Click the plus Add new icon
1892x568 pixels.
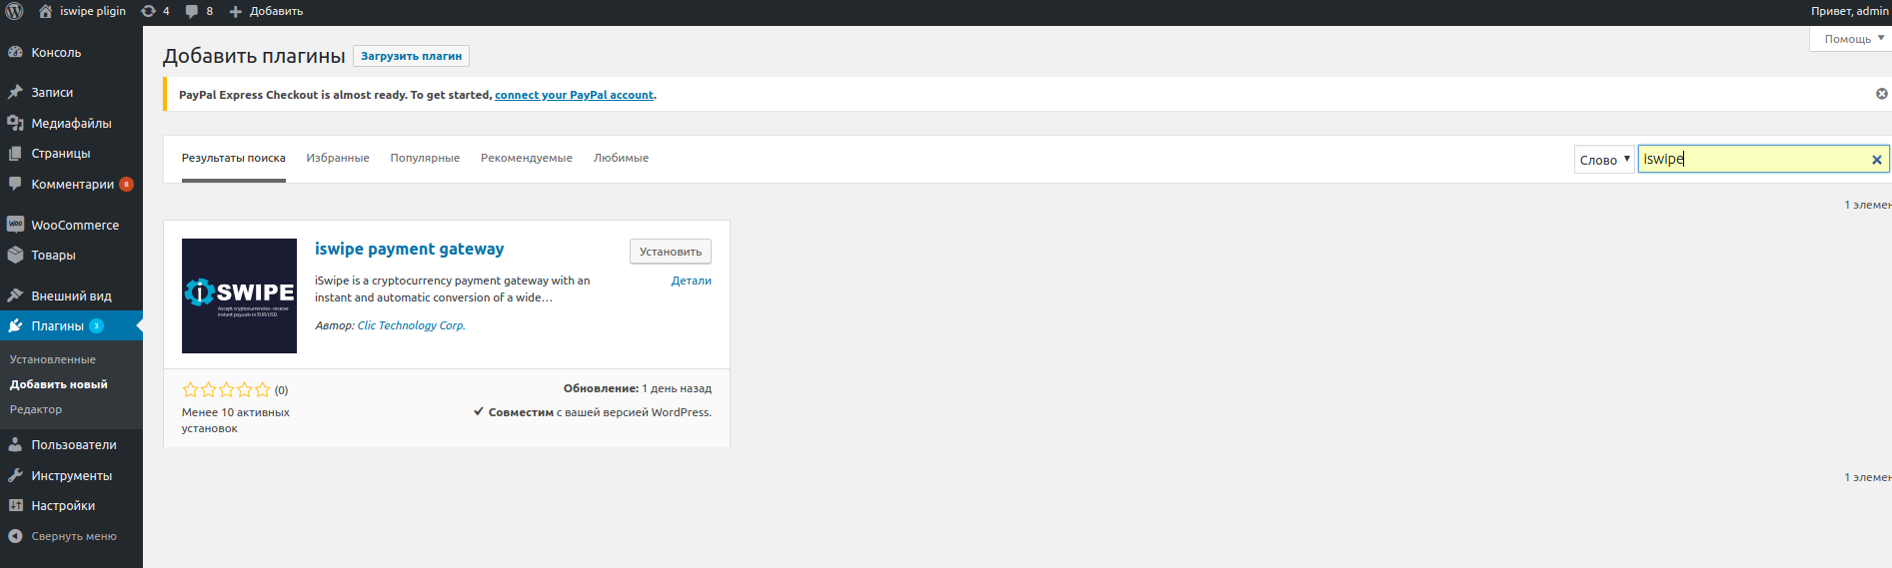point(236,11)
